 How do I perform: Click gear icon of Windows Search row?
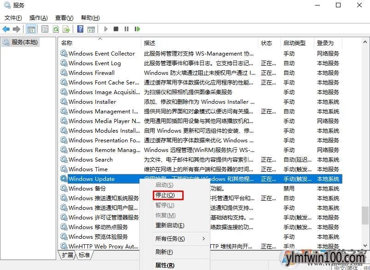pyautogui.click(x=64, y=160)
